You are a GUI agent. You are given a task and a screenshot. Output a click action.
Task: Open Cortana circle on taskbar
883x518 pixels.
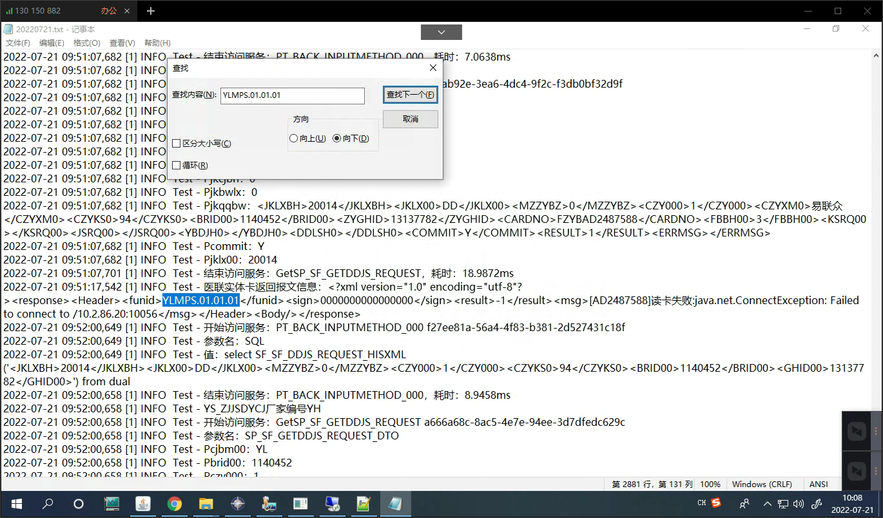pyautogui.click(x=79, y=503)
